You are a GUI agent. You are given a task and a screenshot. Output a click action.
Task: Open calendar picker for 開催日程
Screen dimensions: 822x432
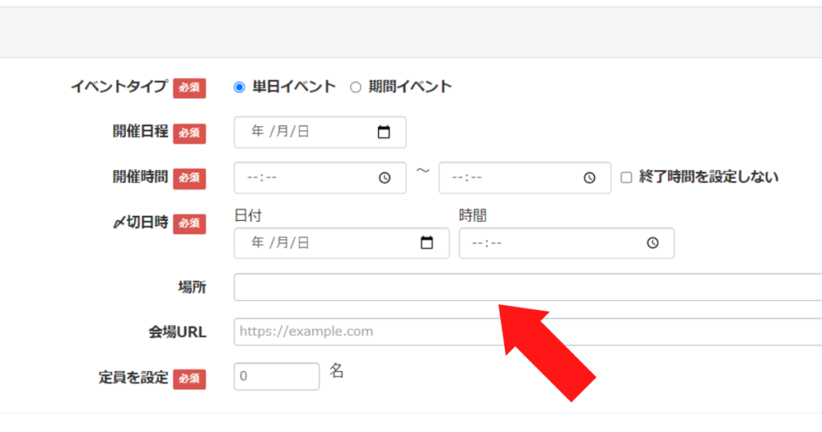pos(384,132)
